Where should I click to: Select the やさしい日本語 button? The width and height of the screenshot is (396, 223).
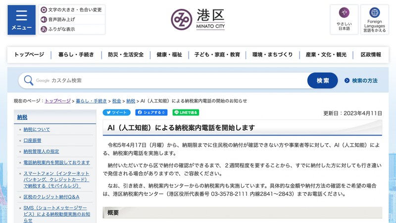click(x=344, y=19)
